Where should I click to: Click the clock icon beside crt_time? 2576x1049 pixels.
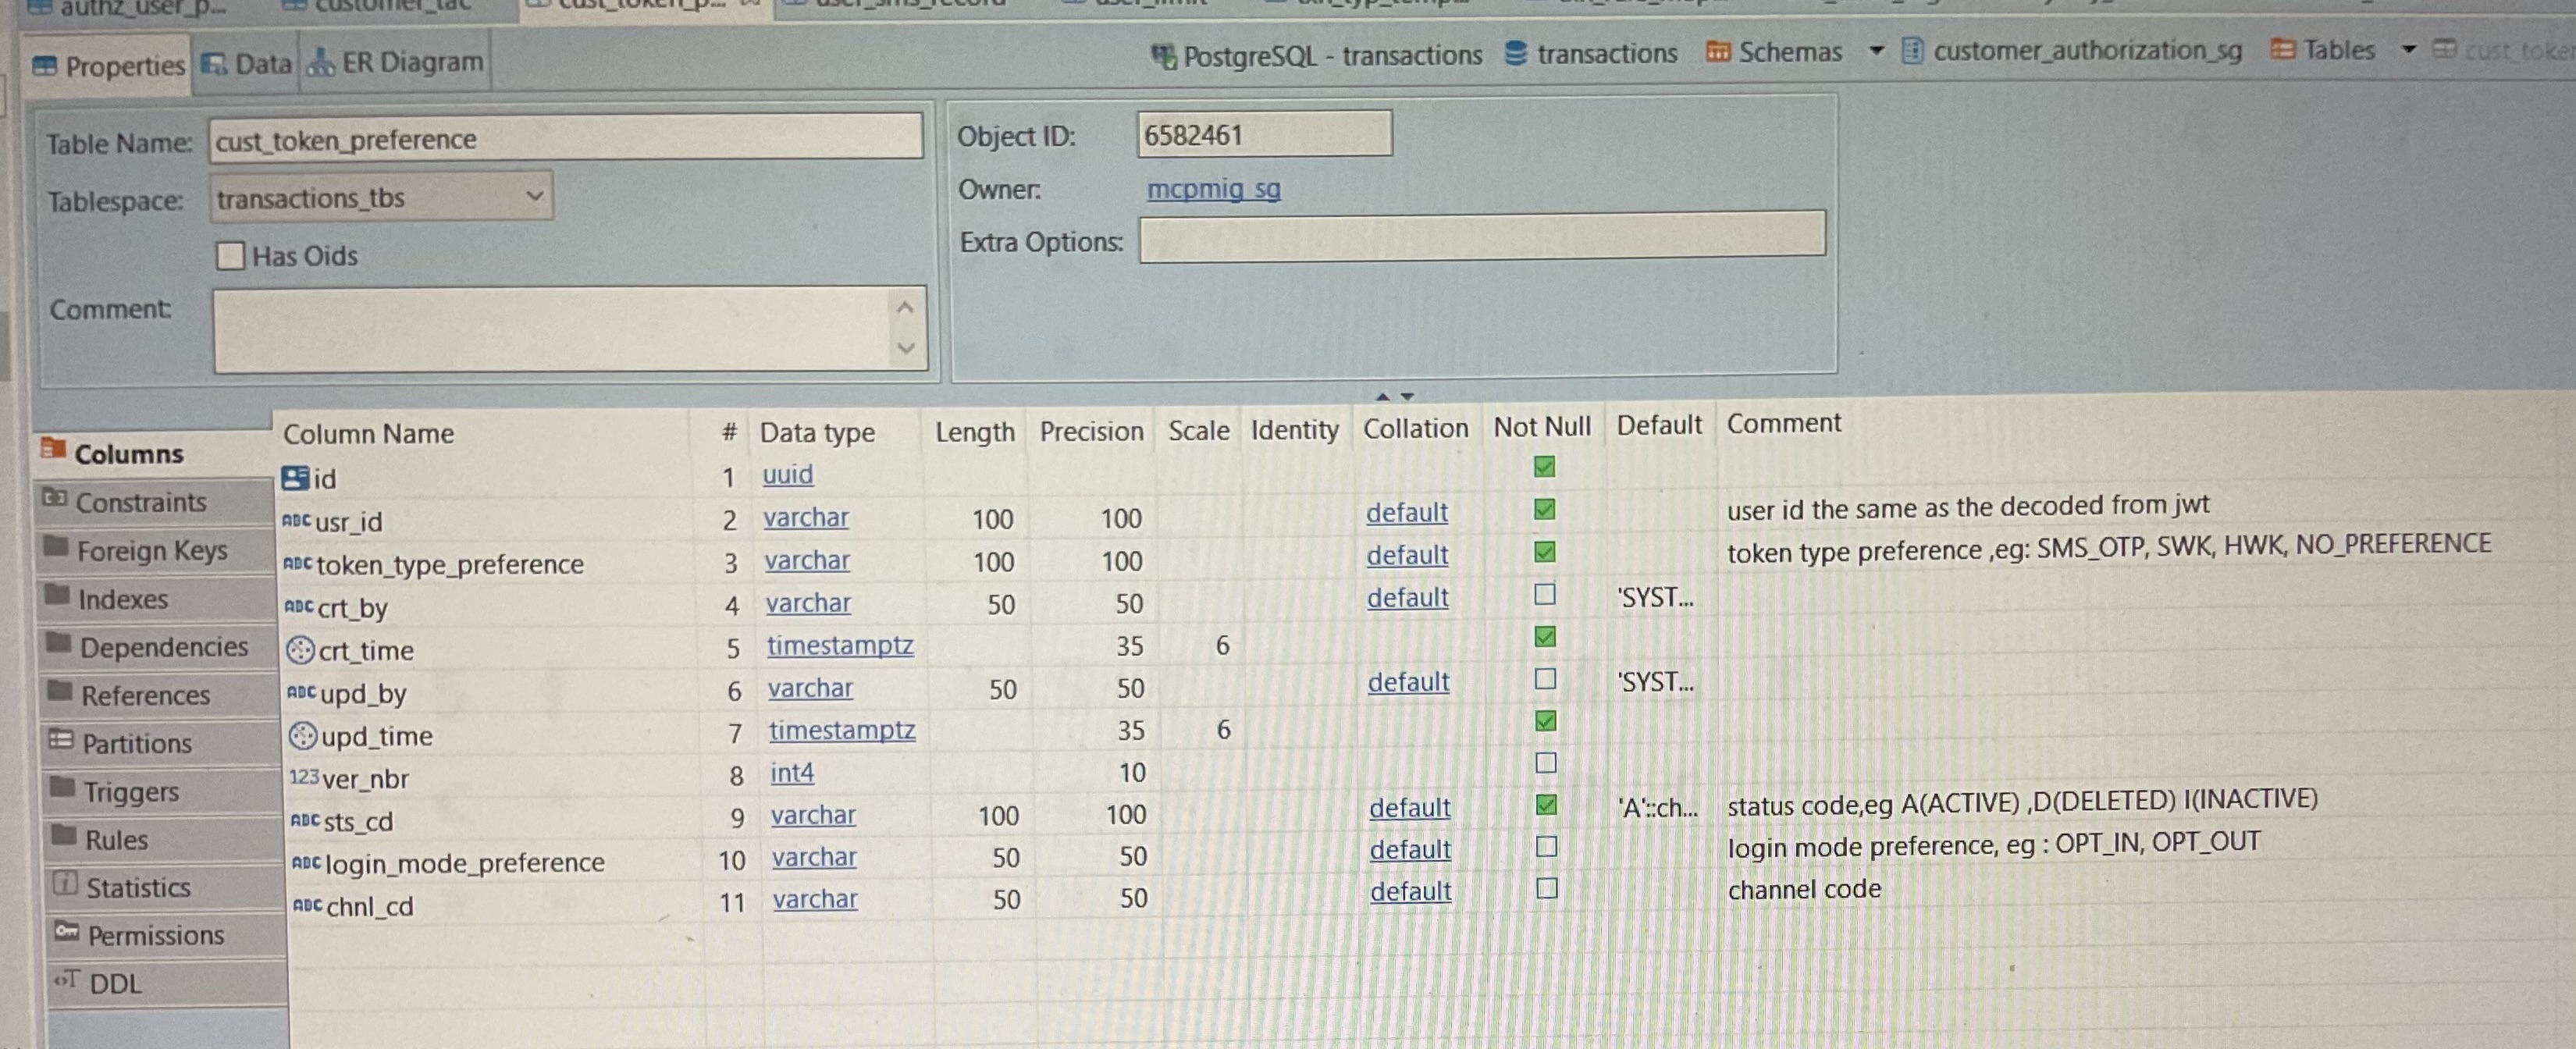click(x=300, y=650)
